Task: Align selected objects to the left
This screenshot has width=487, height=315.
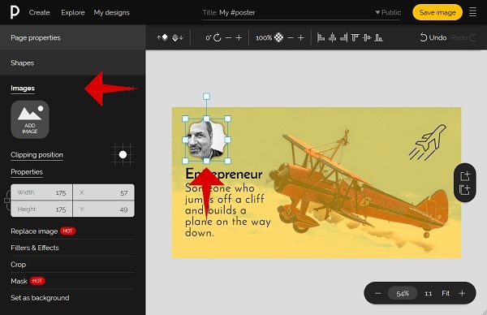Action: [321, 37]
